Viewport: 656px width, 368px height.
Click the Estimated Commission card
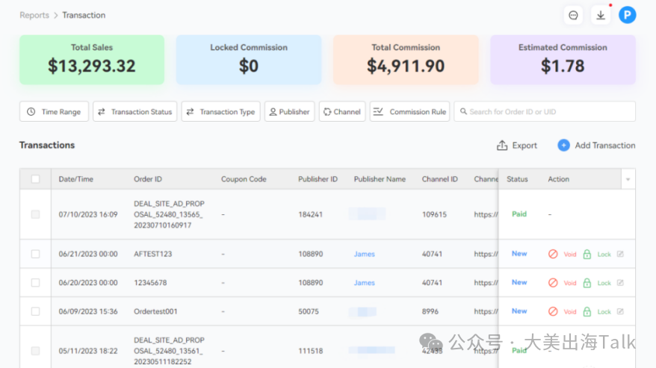563,60
